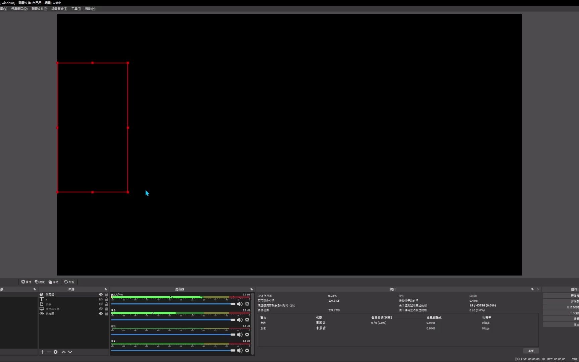Remove selected source with minus icon
Screen dimensions: 579x362
coord(49,352)
